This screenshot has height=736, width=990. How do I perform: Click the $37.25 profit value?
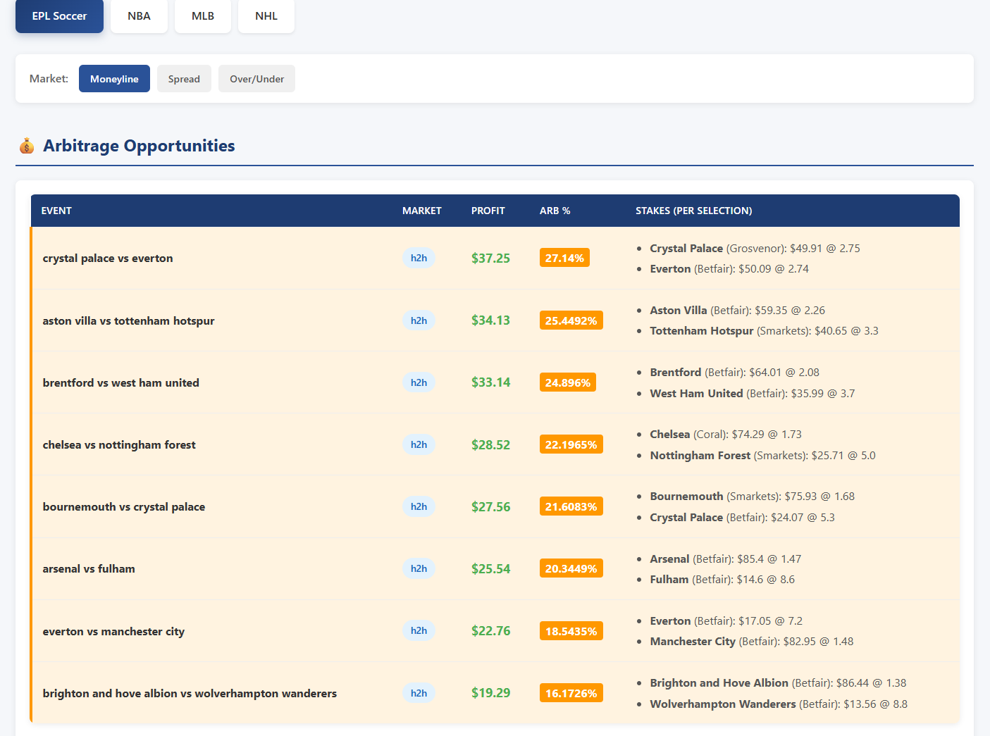click(490, 258)
